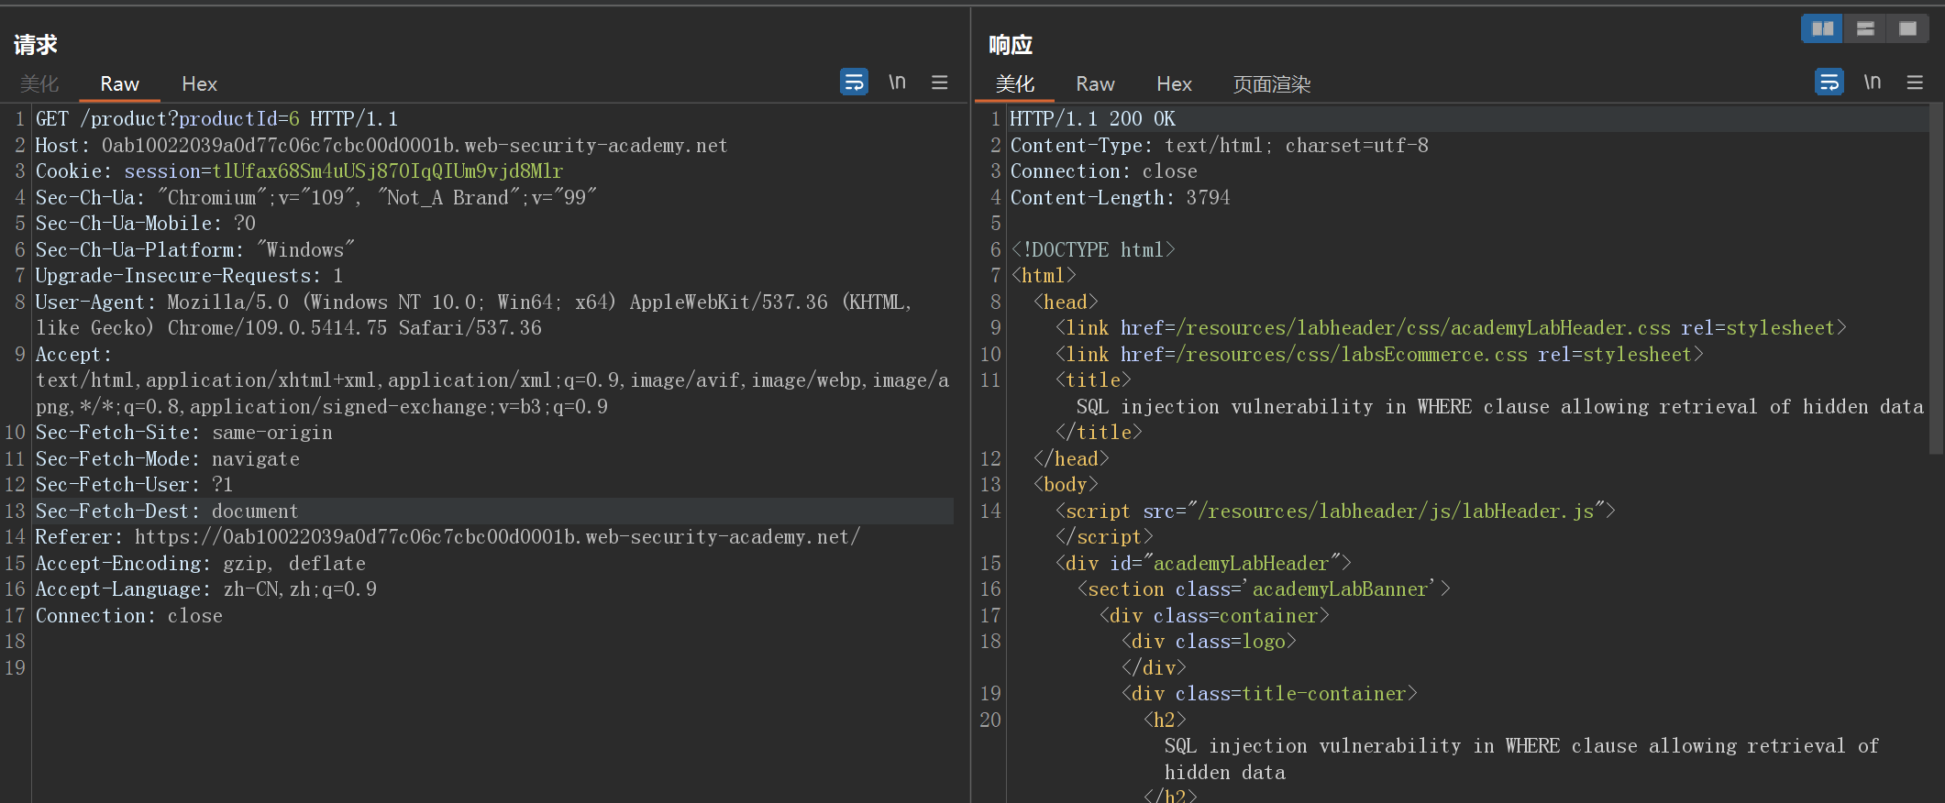Image resolution: width=1945 pixels, height=803 pixels.
Task: Click the <!DOCTYPE html> line
Action: point(1092,249)
